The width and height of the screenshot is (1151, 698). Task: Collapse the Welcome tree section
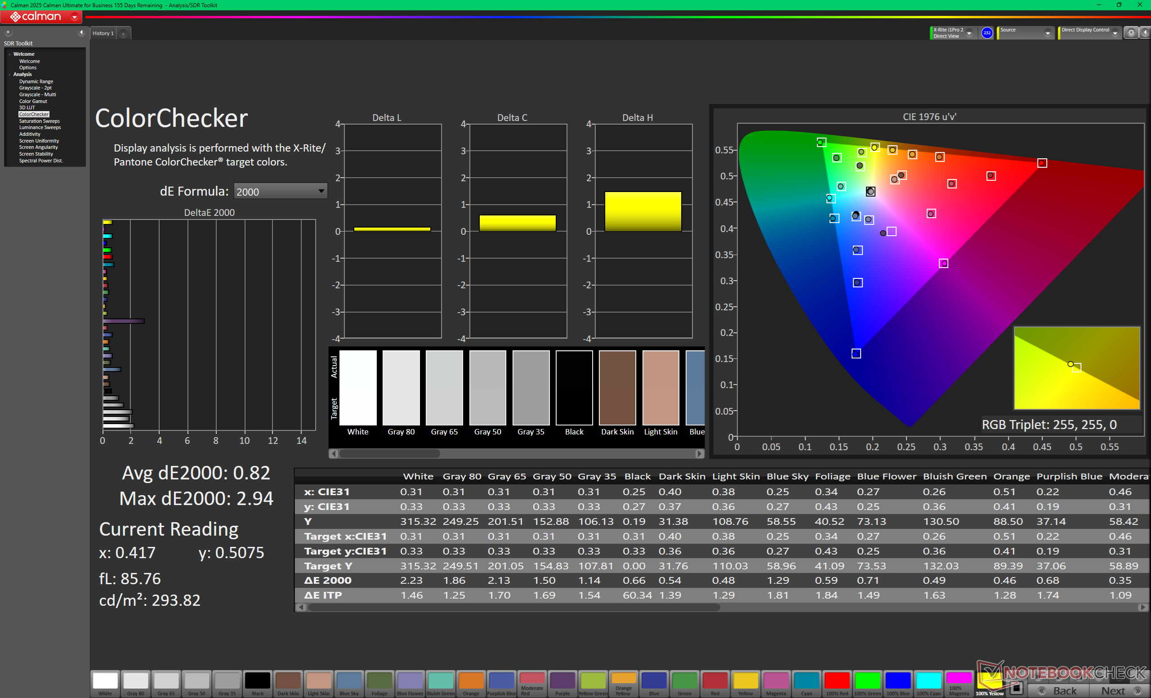pyautogui.click(x=9, y=54)
